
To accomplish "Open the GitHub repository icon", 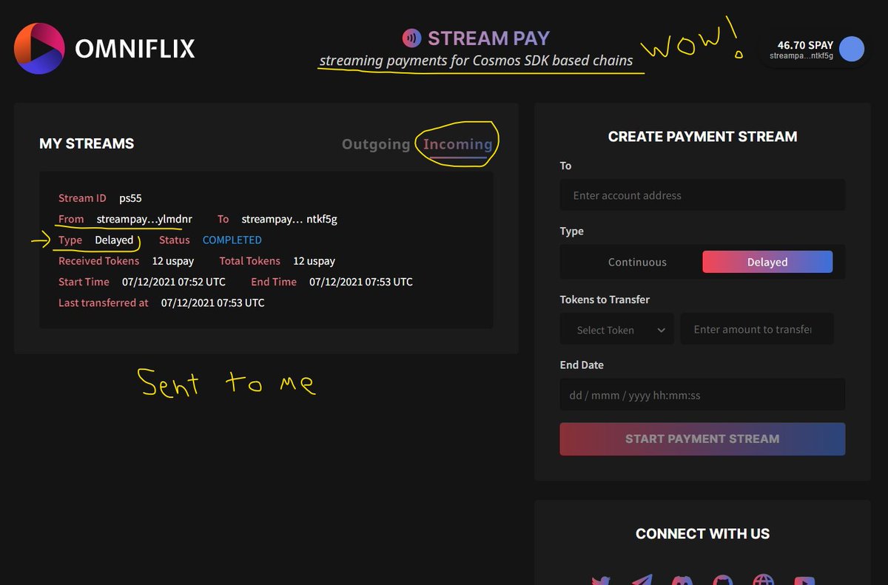I will tap(722, 581).
